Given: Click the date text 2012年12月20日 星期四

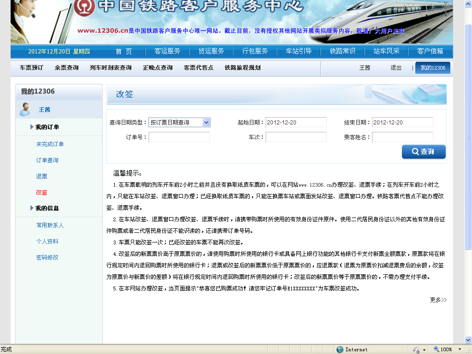Looking at the screenshot, I should (59, 52).
